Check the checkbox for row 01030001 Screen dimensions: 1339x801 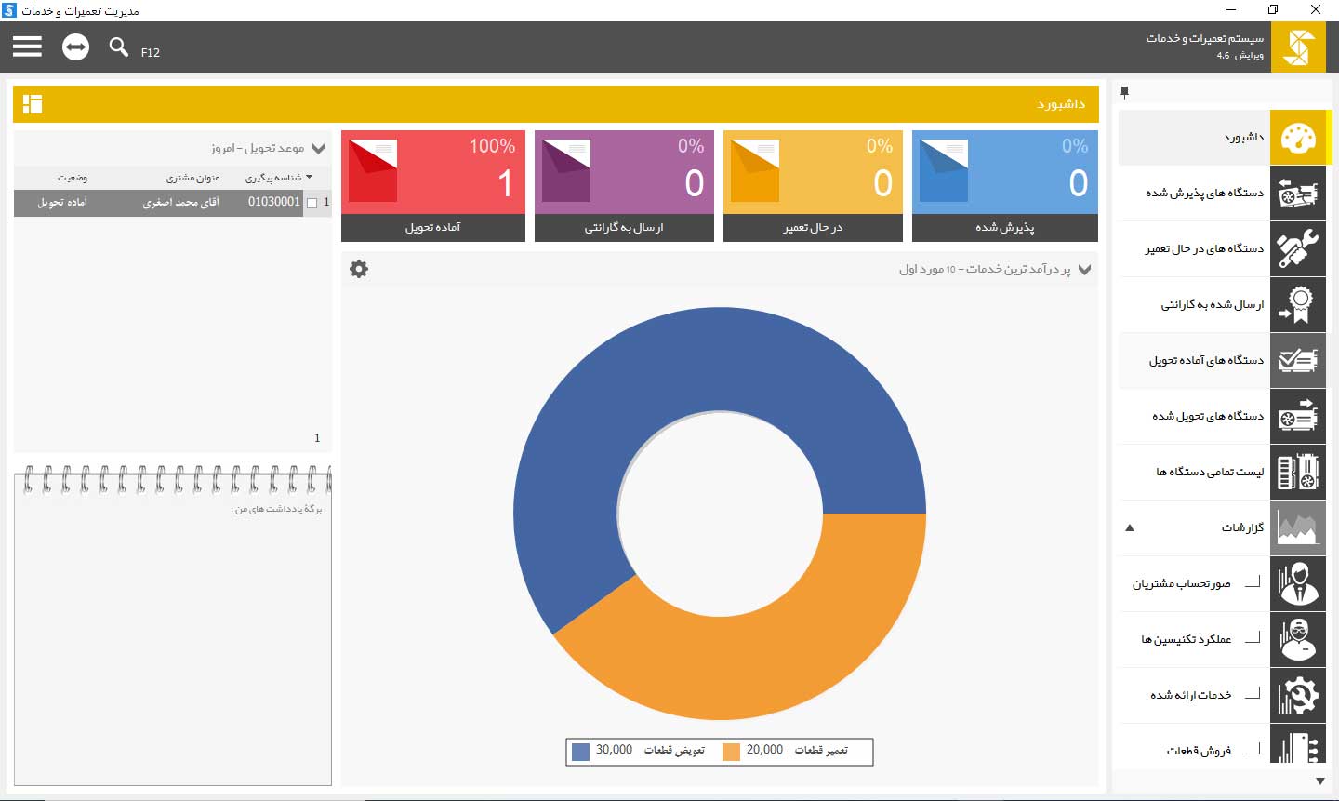pyautogui.click(x=312, y=203)
